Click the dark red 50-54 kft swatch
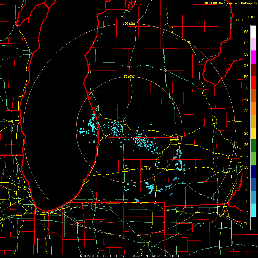258x258 pixels. point(253,70)
